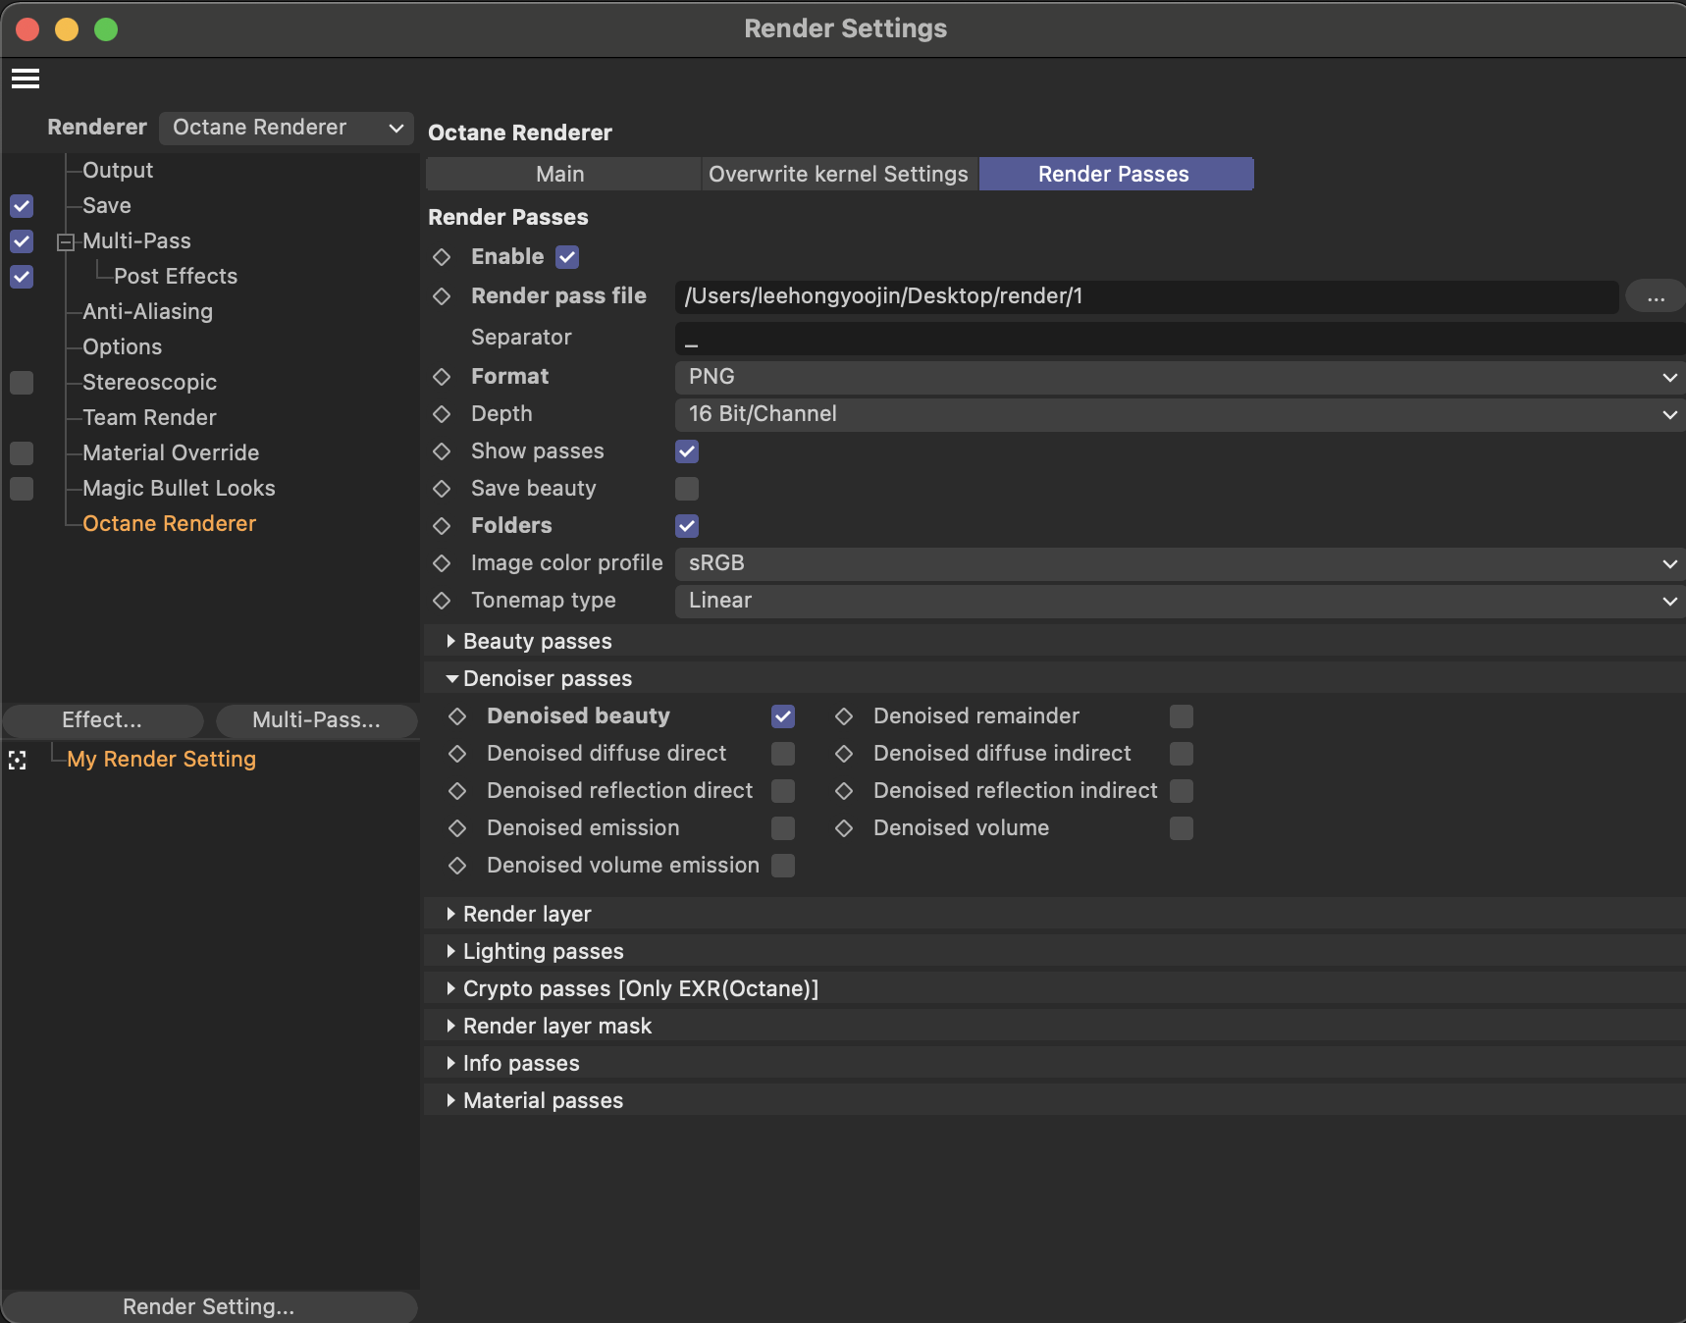Switch to the Main tab
1686x1323 pixels.
pos(563,174)
